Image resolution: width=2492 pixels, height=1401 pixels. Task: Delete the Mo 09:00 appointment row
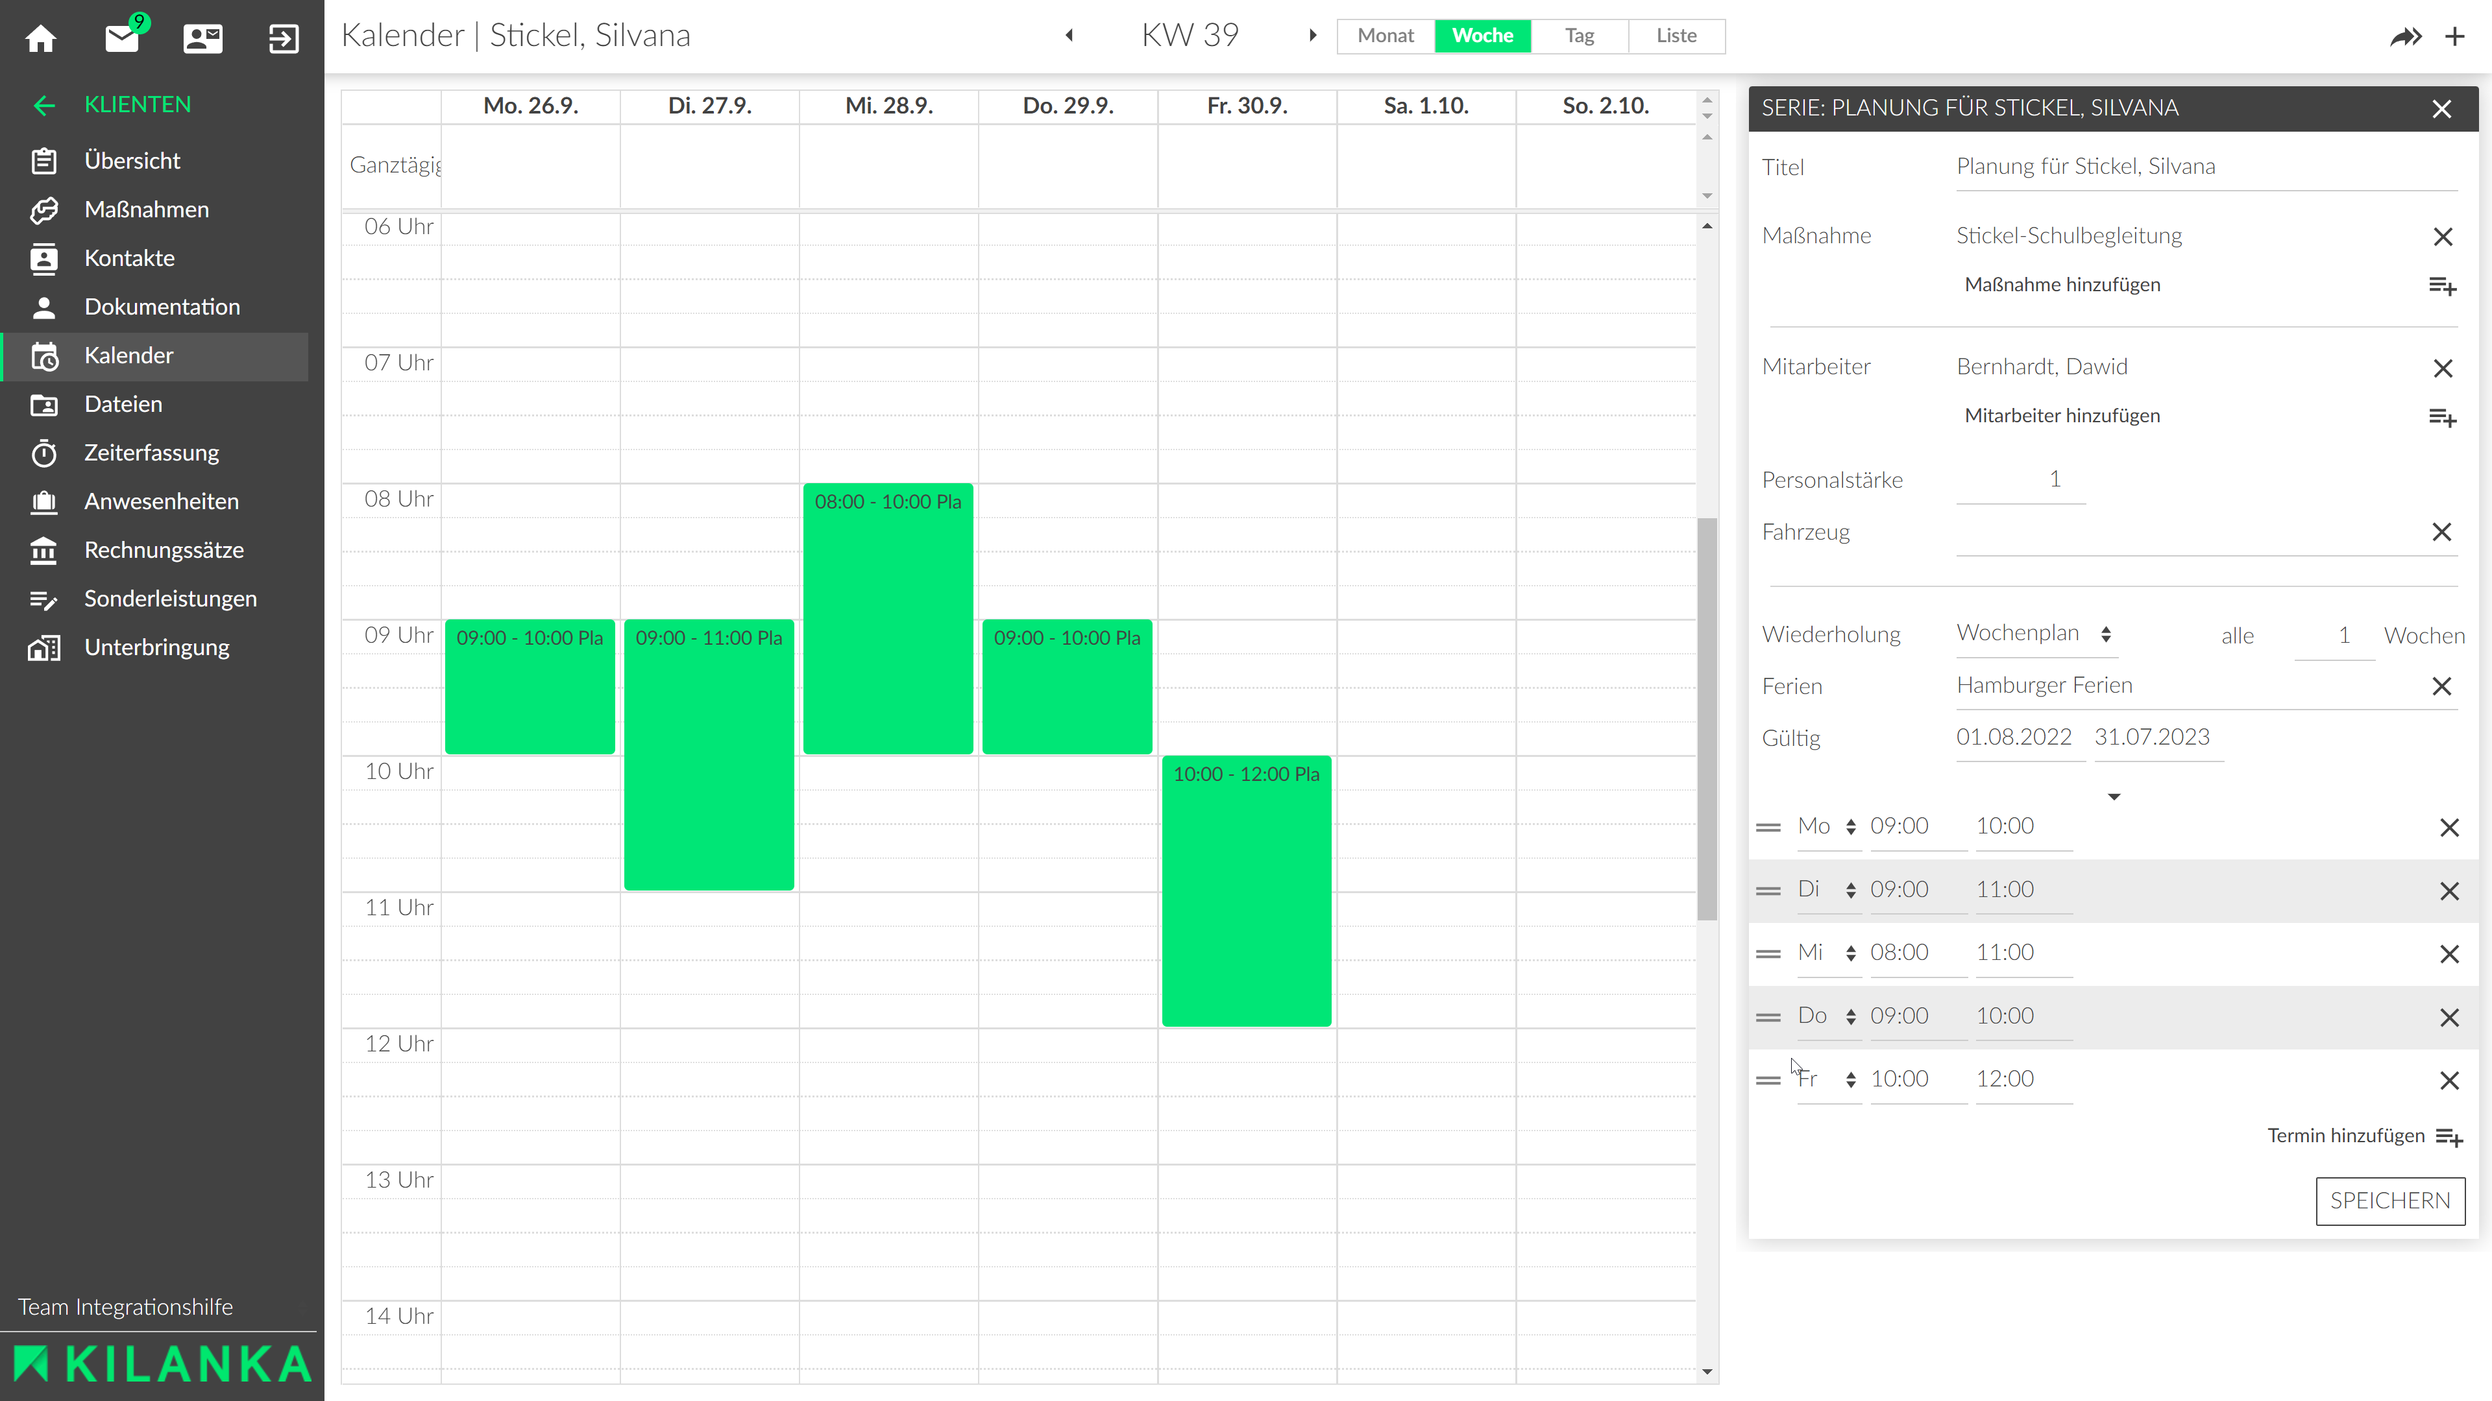pos(2449,828)
